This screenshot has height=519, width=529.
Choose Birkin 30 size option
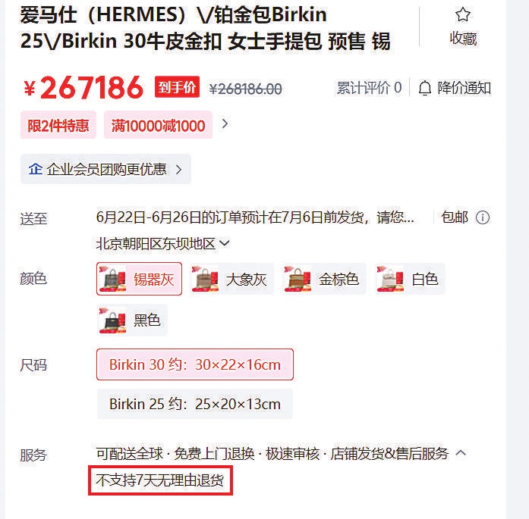tap(194, 364)
